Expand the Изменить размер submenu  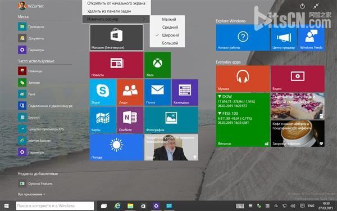[116, 19]
